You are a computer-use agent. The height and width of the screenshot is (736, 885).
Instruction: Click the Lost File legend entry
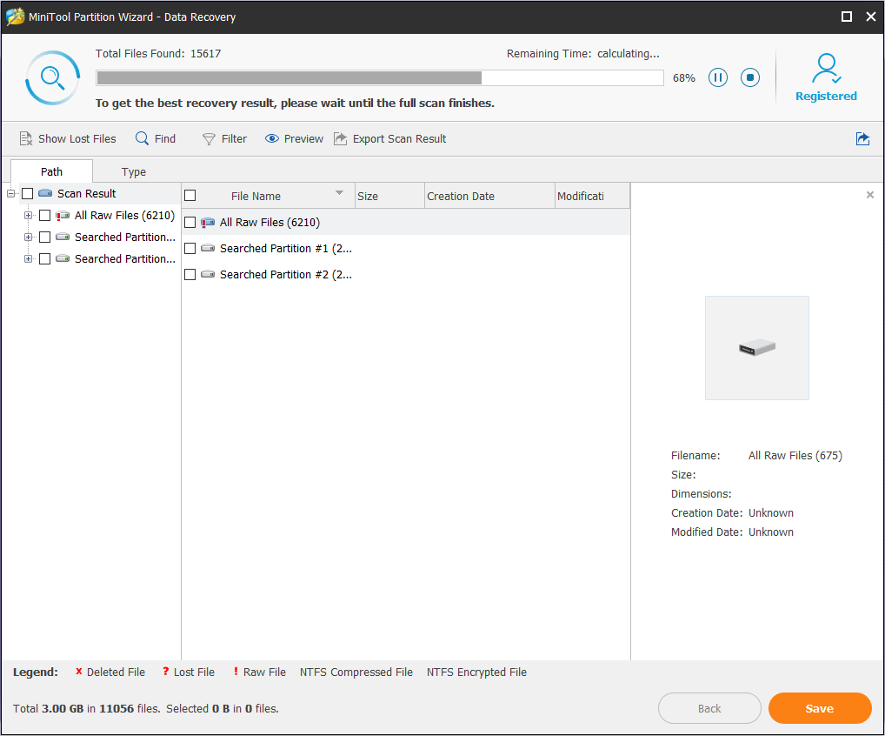[189, 672]
